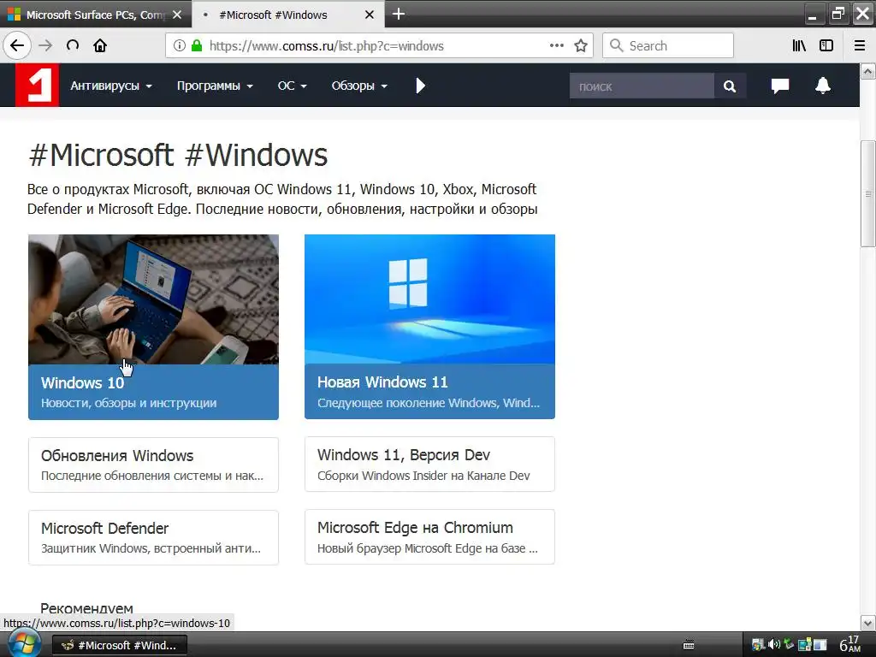
Task: Open Windows 11, Версия Dev section
Action: (x=429, y=465)
